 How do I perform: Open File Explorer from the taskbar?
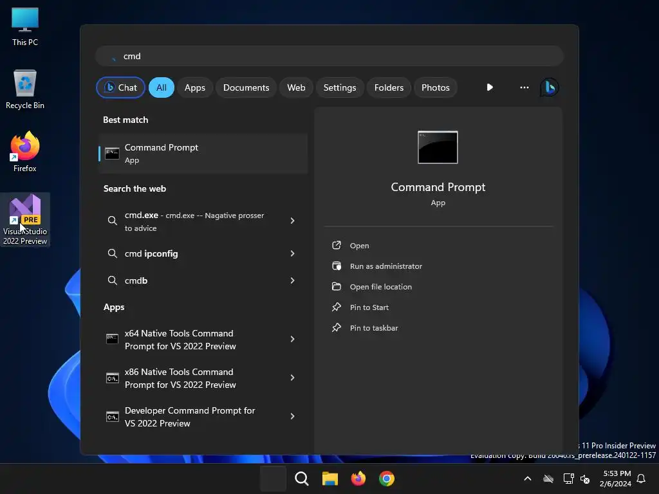330,479
